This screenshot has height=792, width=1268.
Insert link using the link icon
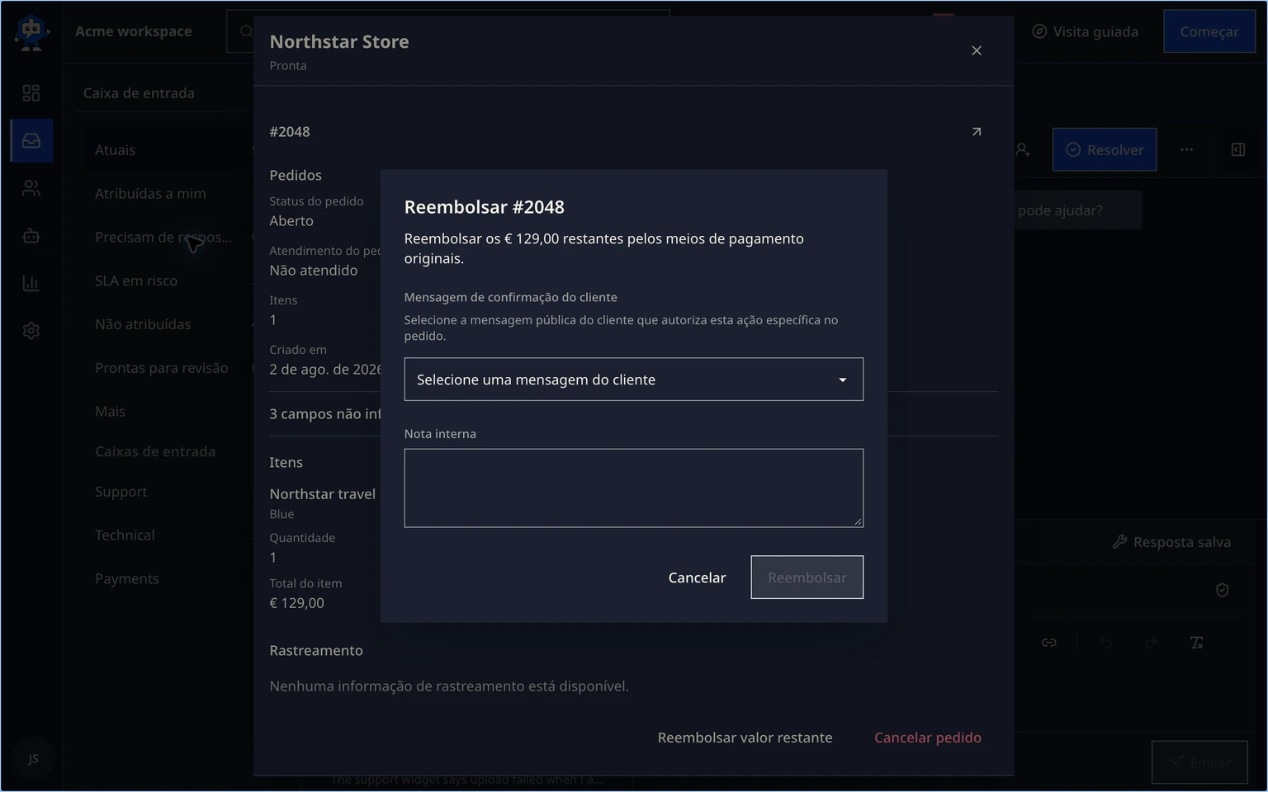click(1049, 643)
